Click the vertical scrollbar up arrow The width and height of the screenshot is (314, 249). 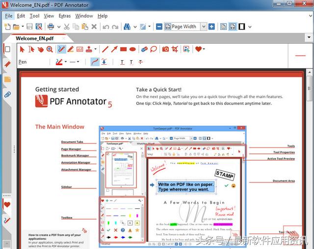(310, 72)
